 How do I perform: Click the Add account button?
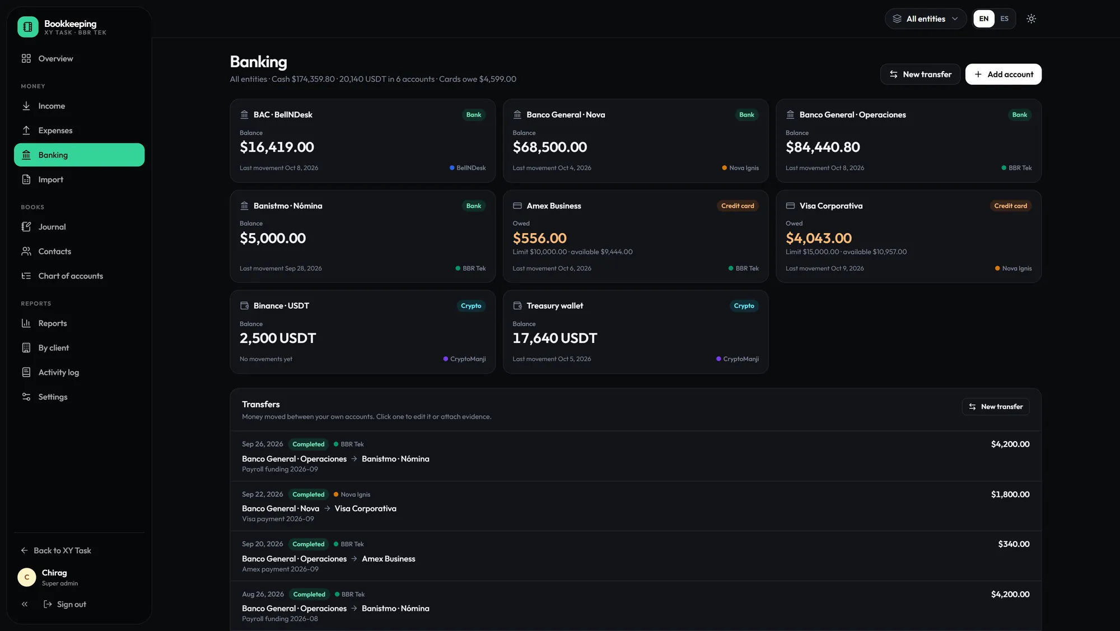pos(1003,75)
